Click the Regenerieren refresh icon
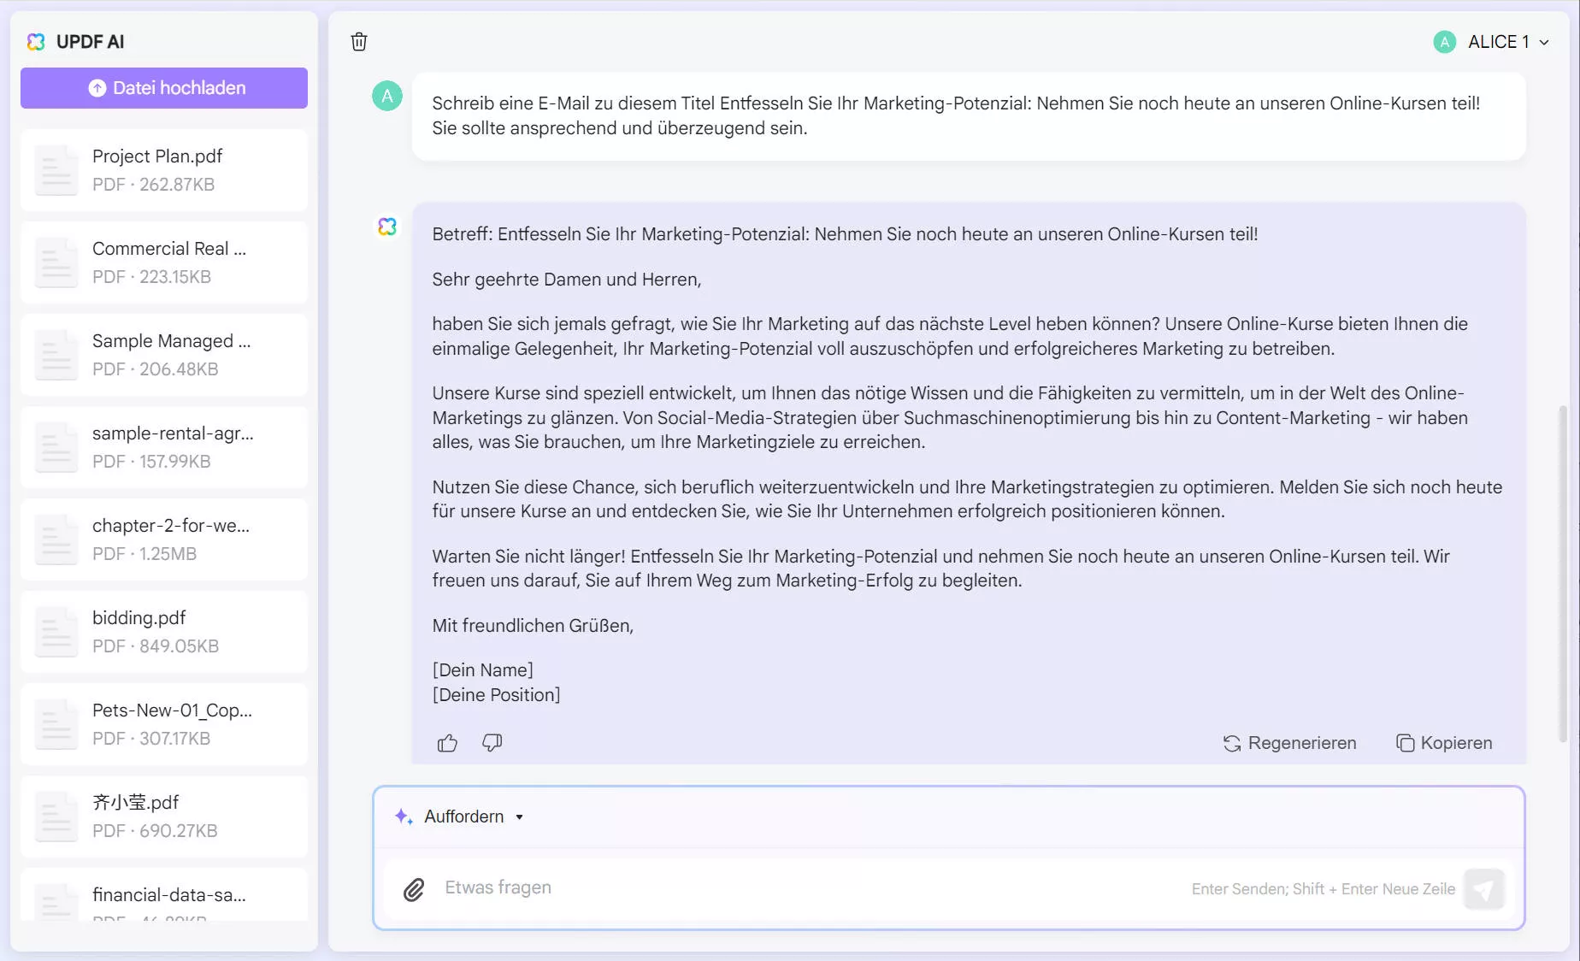Image resolution: width=1580 pixels, height=961 pixels. [1231, 743]
